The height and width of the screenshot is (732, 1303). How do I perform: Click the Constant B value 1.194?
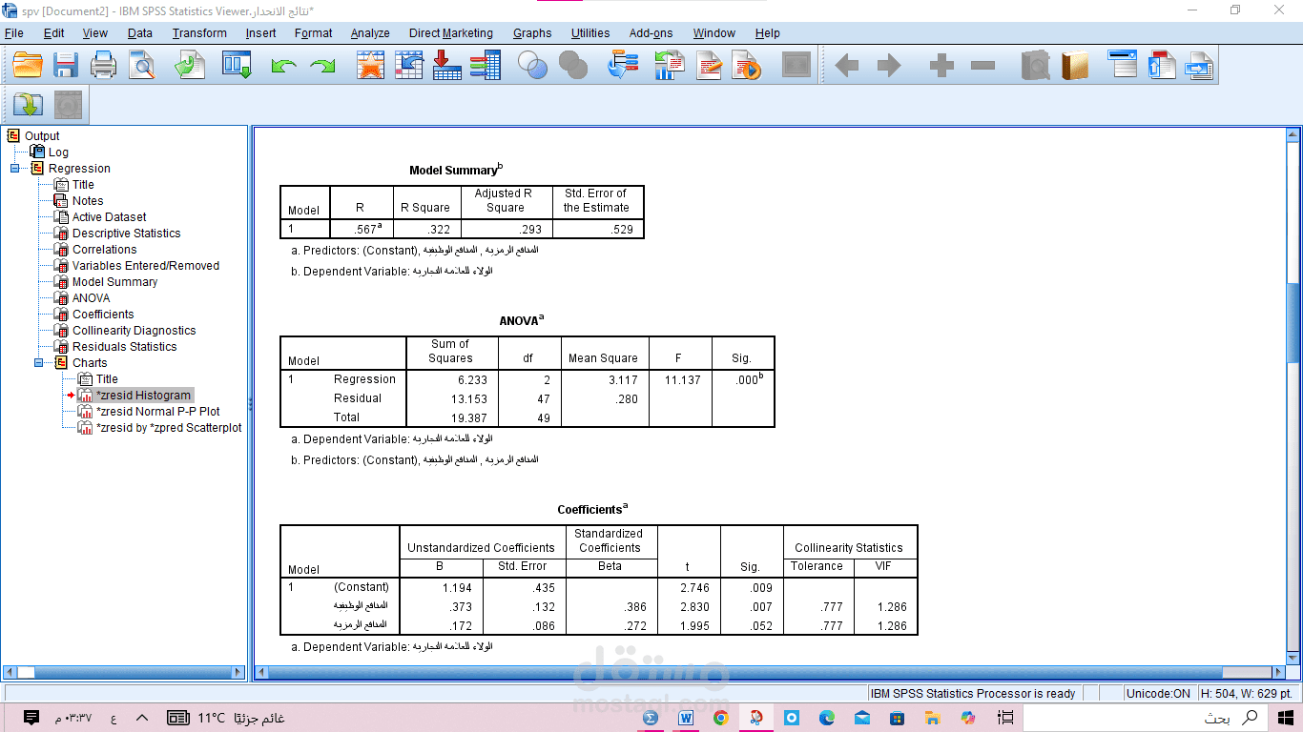(457, 588)
